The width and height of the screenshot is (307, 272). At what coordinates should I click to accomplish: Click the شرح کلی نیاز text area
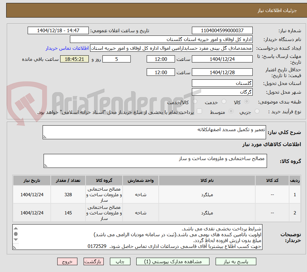[154, 132]
